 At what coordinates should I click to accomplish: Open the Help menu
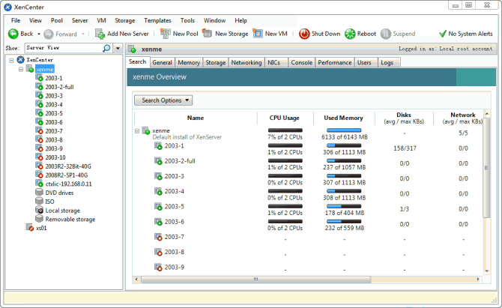[241, 20]
